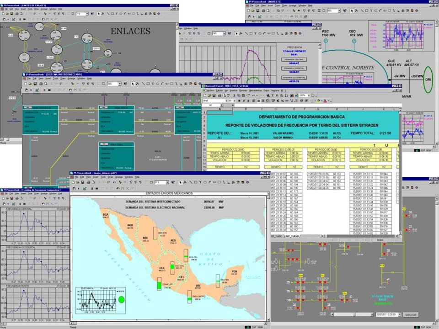439x329 pixels.
Task: Open the zoom dropdown in the NORESTE toolbar
Action: [339, 11]
